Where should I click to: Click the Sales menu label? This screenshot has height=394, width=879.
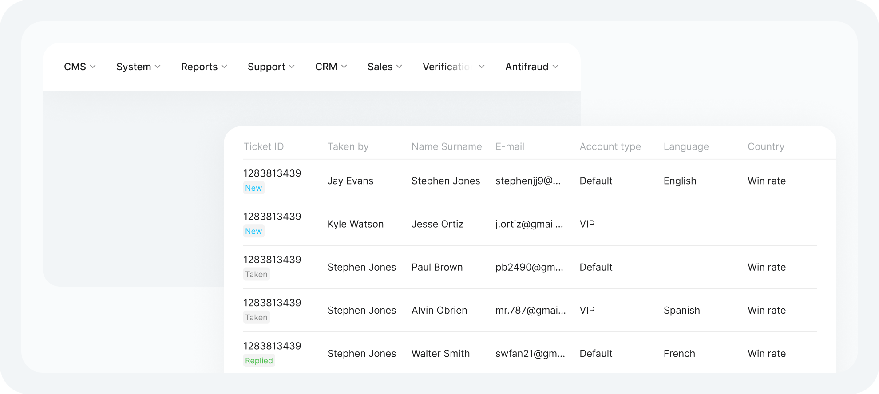380,67
